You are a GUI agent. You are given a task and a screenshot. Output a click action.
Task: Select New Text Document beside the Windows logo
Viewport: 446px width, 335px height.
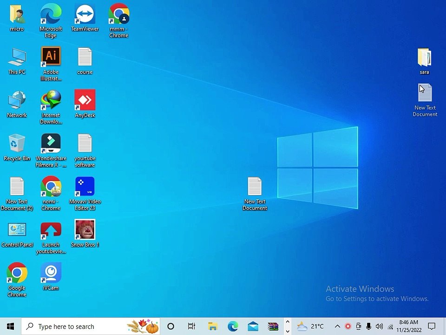tap(255, 194)
